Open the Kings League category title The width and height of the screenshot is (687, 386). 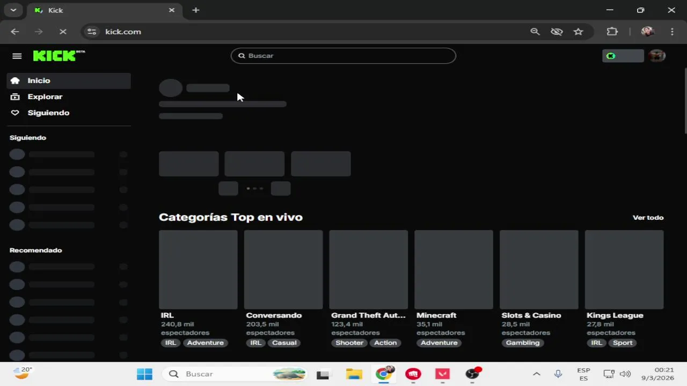615,315
